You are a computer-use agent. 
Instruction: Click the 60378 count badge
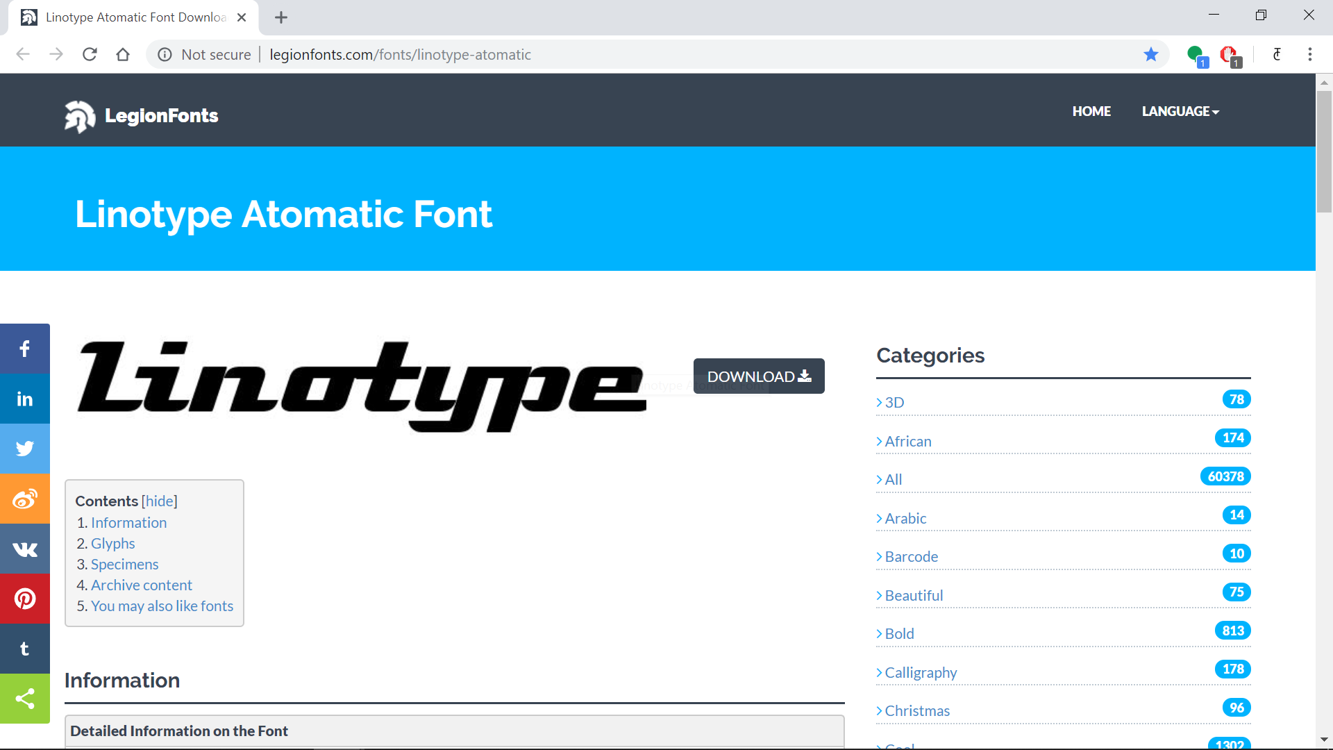tap(1225, 476)
